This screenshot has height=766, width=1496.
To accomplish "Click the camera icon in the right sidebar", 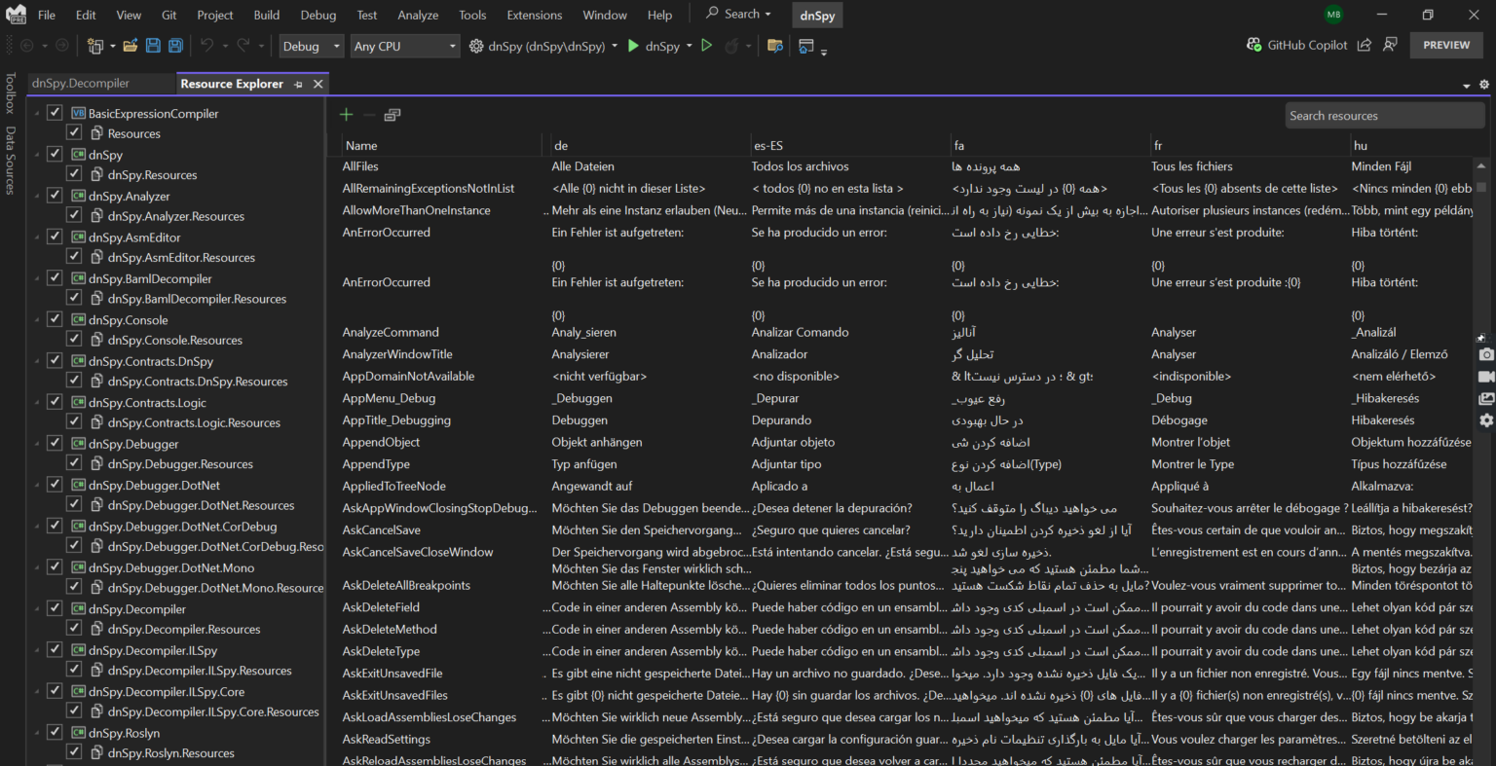I will pyautogui.click(x=1487, y=354).
